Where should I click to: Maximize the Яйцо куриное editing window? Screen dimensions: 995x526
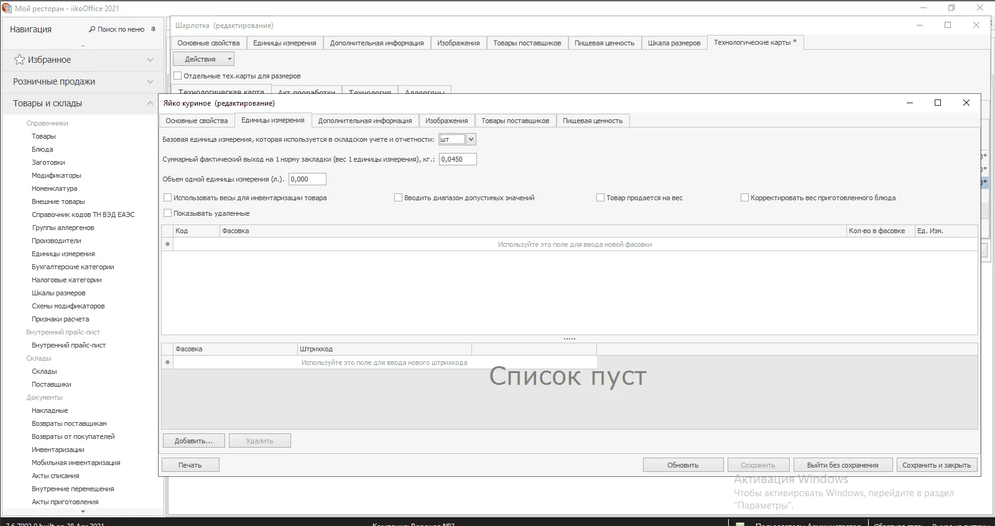pyautogui.click(x=938, y=103)
